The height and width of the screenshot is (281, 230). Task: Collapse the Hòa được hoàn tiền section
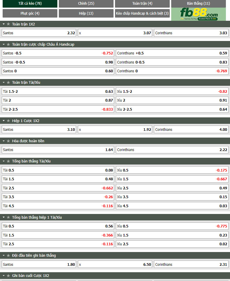coord(4,141)
